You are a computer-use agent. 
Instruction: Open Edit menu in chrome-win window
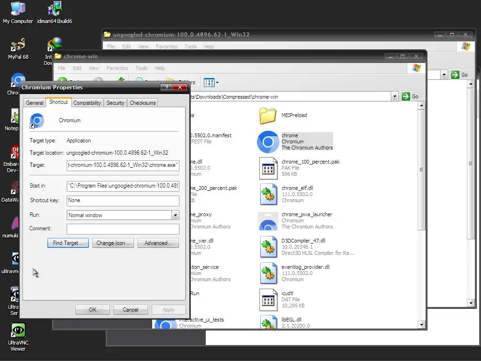[x=77, y=68]
